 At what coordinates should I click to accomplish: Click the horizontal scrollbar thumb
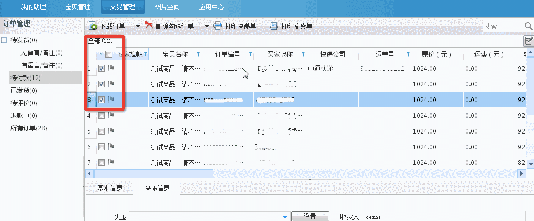click(154, 173)
